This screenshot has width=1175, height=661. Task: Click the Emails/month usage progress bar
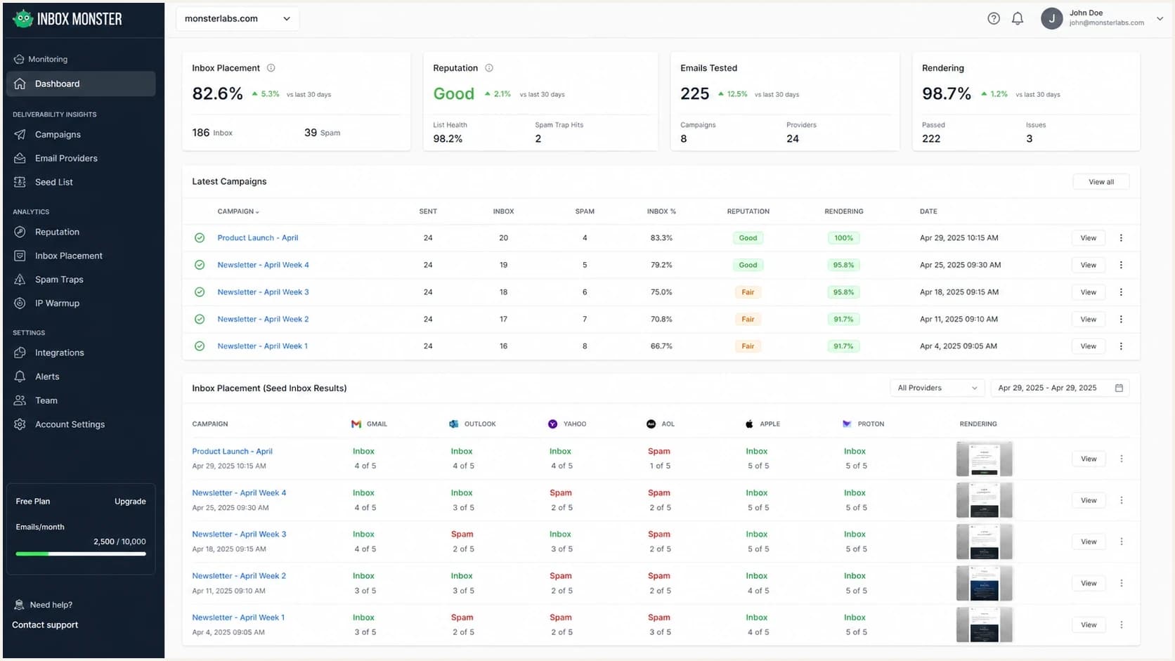point(81,554)
